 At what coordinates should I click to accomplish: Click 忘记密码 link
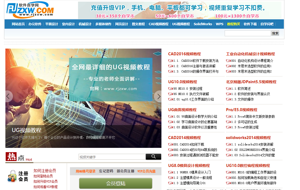point(106,171)
